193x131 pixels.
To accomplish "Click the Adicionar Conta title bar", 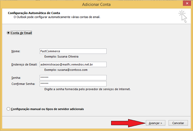I will click(x=97, y=5).
